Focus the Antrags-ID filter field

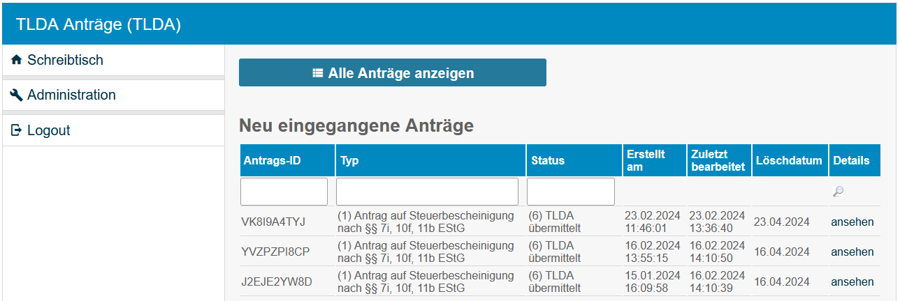click(284, 192)
